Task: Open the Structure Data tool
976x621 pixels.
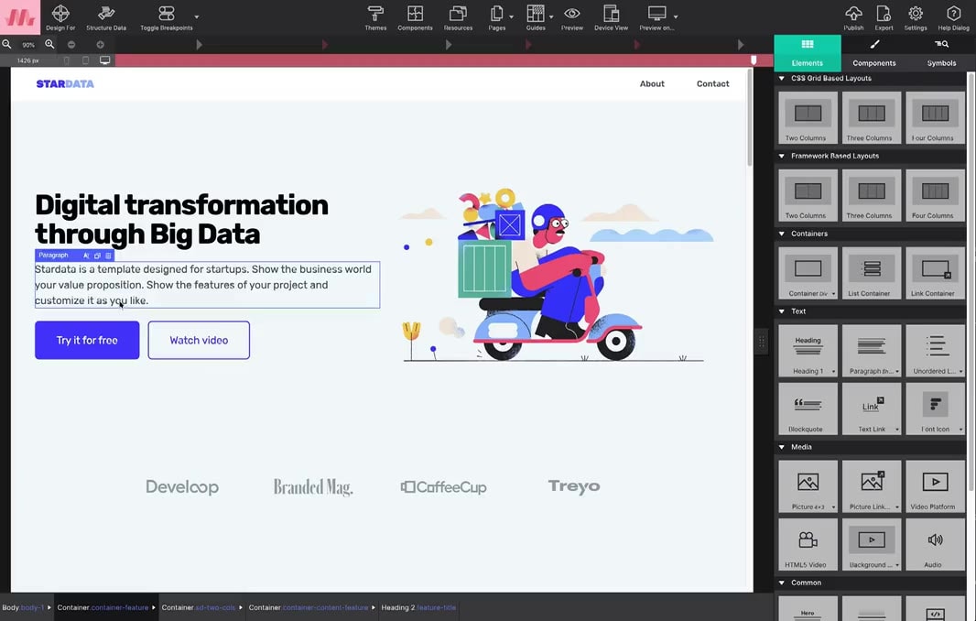Action: [106, 16]
